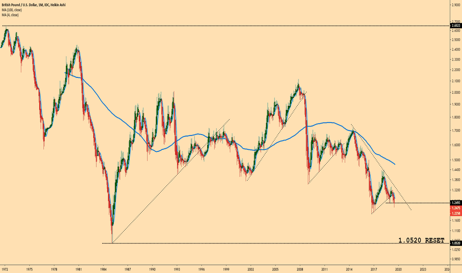Click the 2020 label on time axis
Screen dimensions: 462x273
pos(399,269)
